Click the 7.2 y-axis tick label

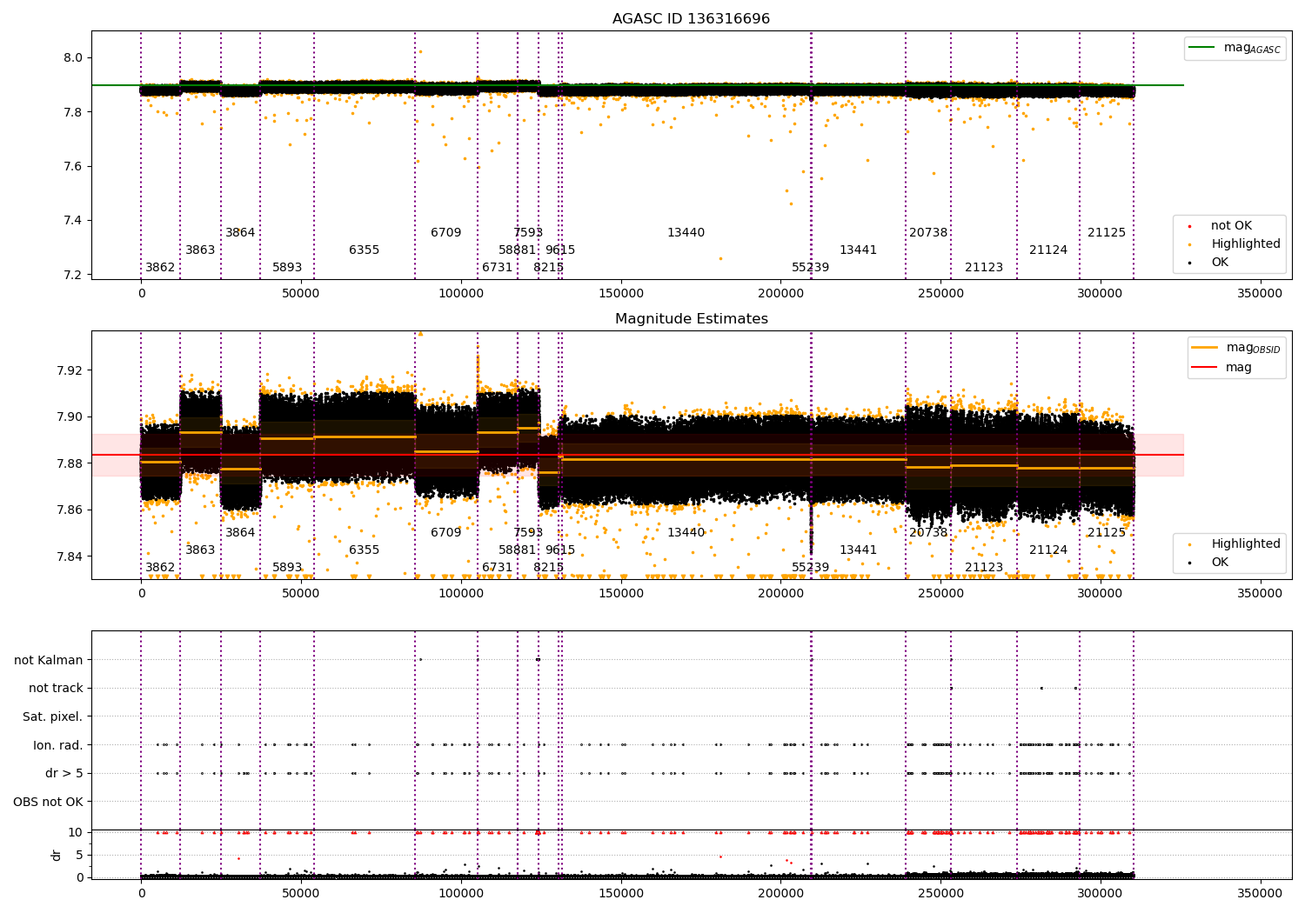pos(73,275)
